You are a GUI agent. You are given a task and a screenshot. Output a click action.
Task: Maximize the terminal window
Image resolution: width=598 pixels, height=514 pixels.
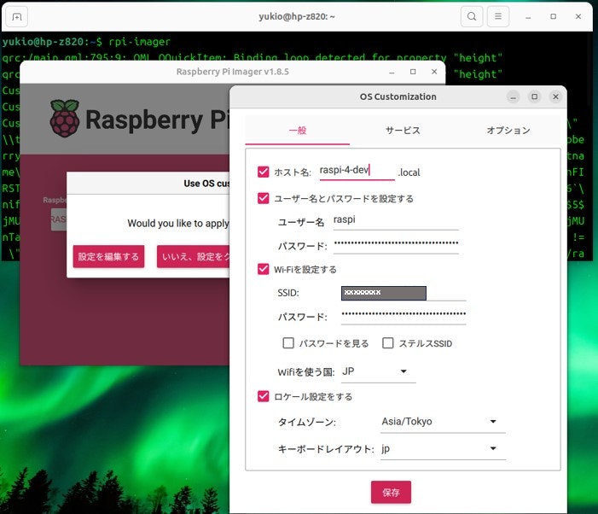pos(553,17)
